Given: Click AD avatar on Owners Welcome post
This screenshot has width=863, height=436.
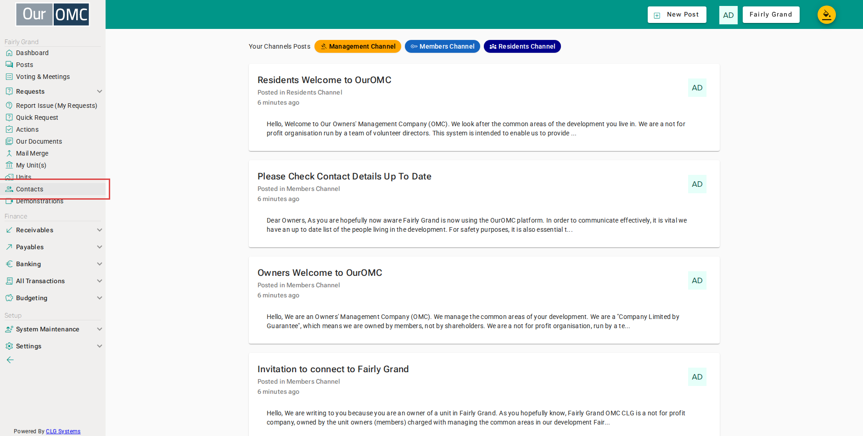Looking at the screenshot, I should point(697,280).
